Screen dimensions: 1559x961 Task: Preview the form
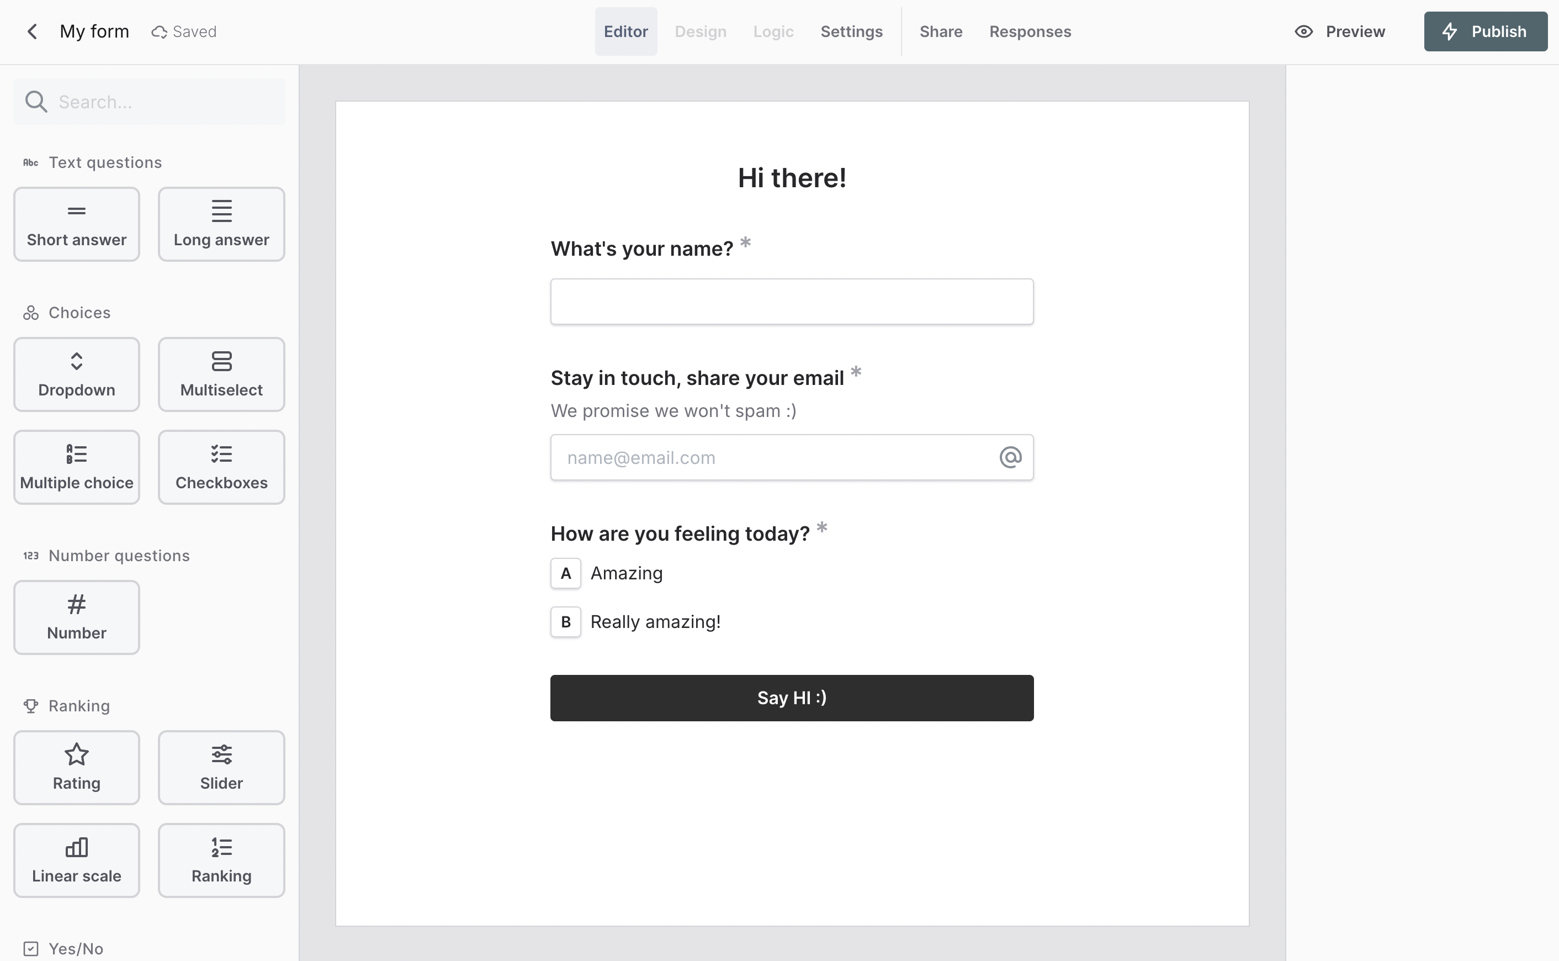(1340, 31)
